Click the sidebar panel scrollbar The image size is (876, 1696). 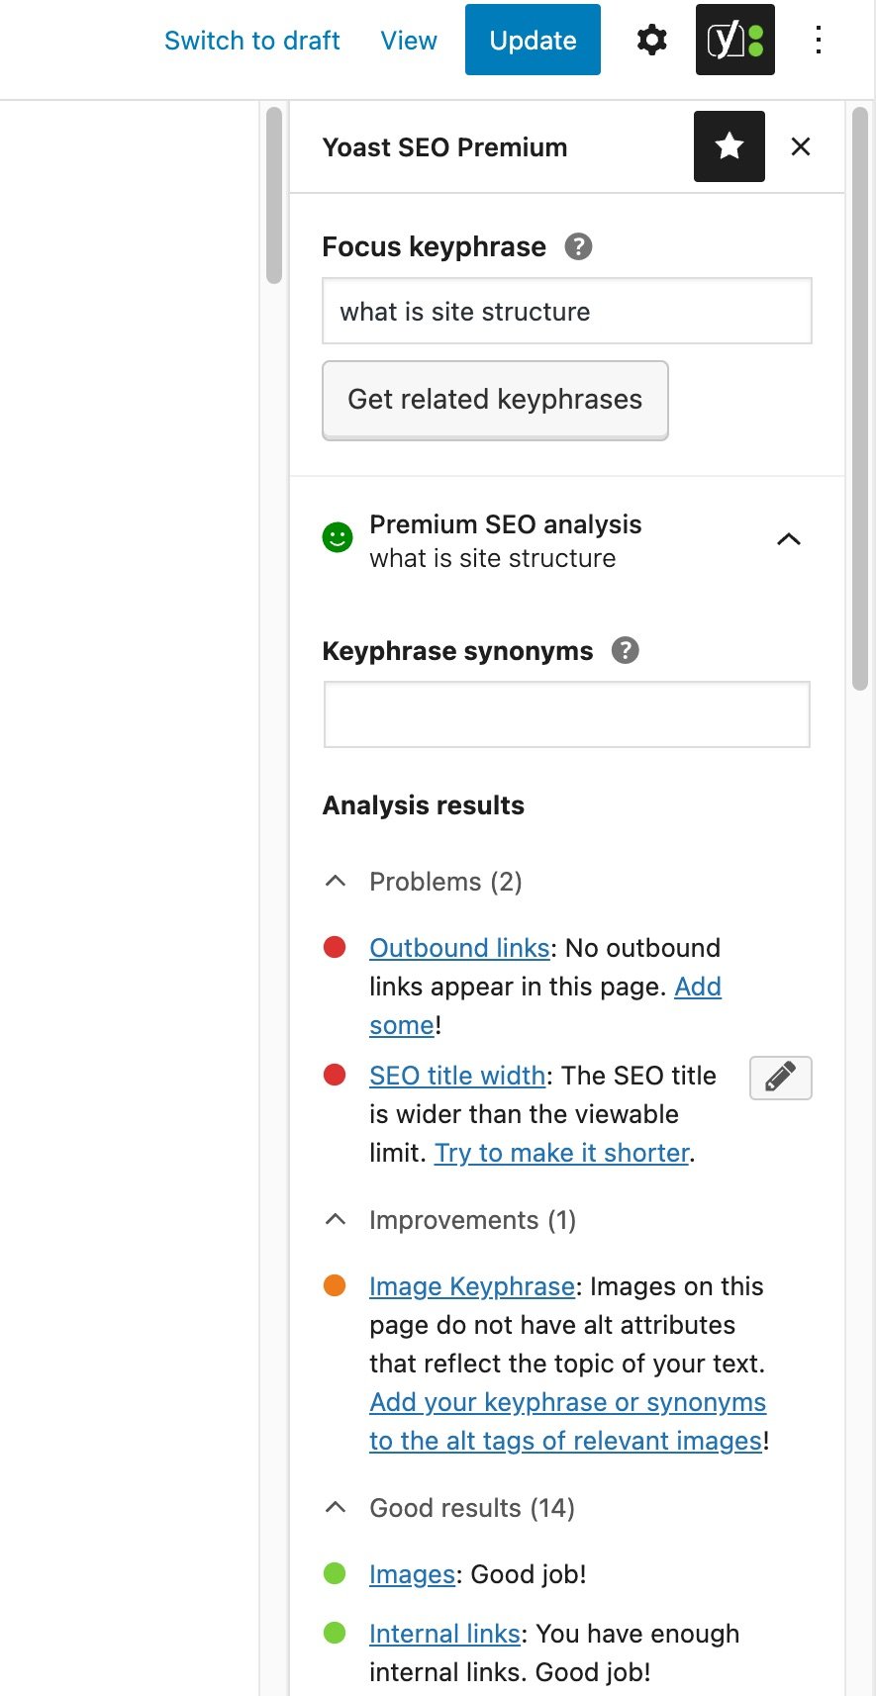click(x=860, y=396)
